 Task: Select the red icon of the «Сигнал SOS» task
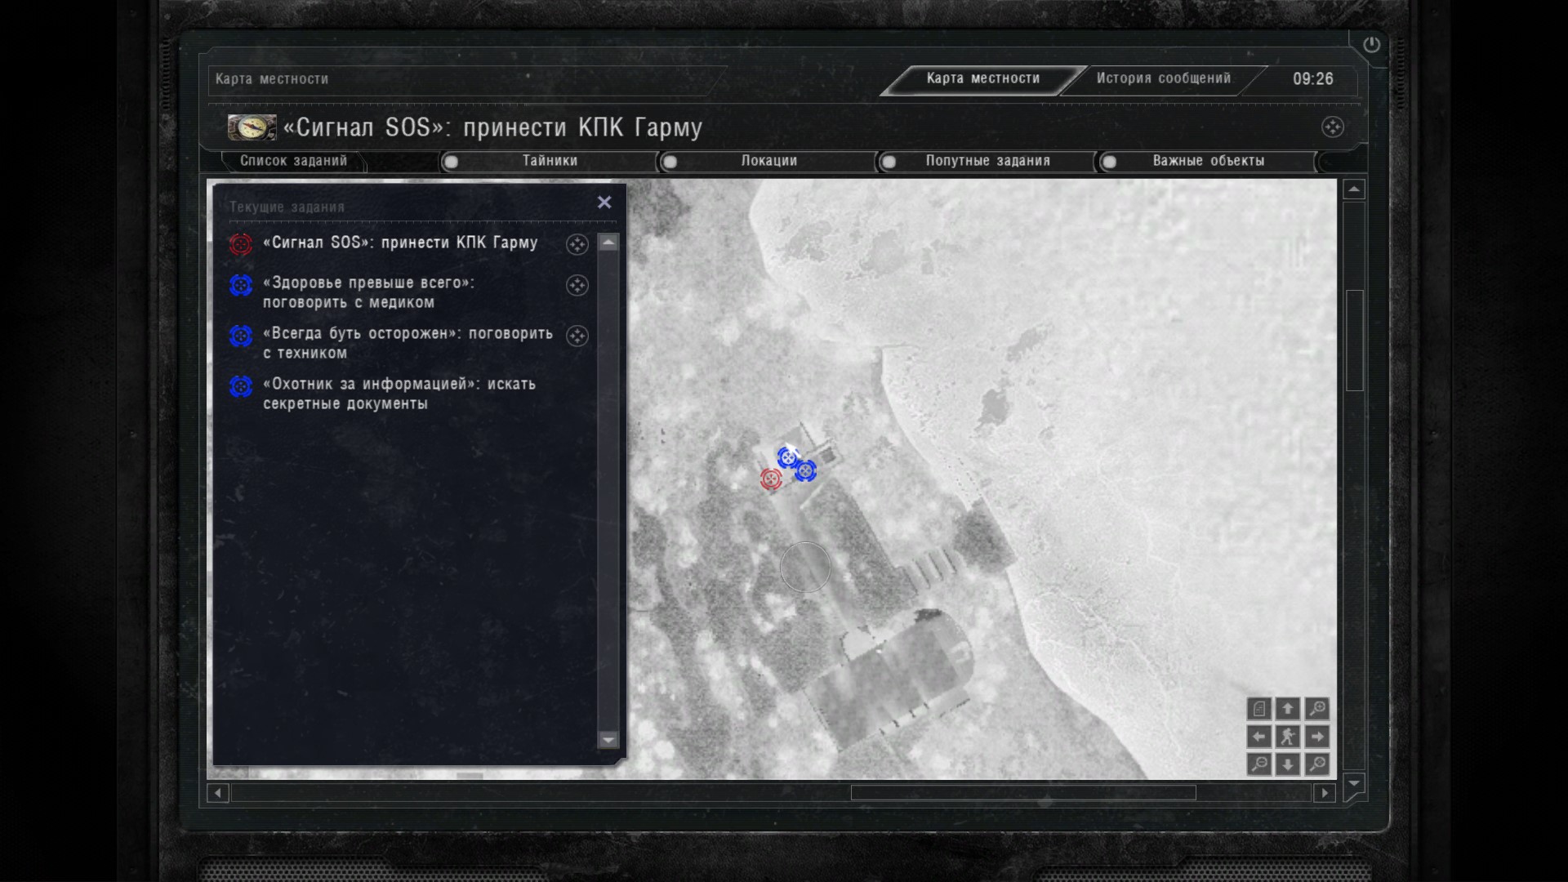pyautogui.click(x=241, y=244)
